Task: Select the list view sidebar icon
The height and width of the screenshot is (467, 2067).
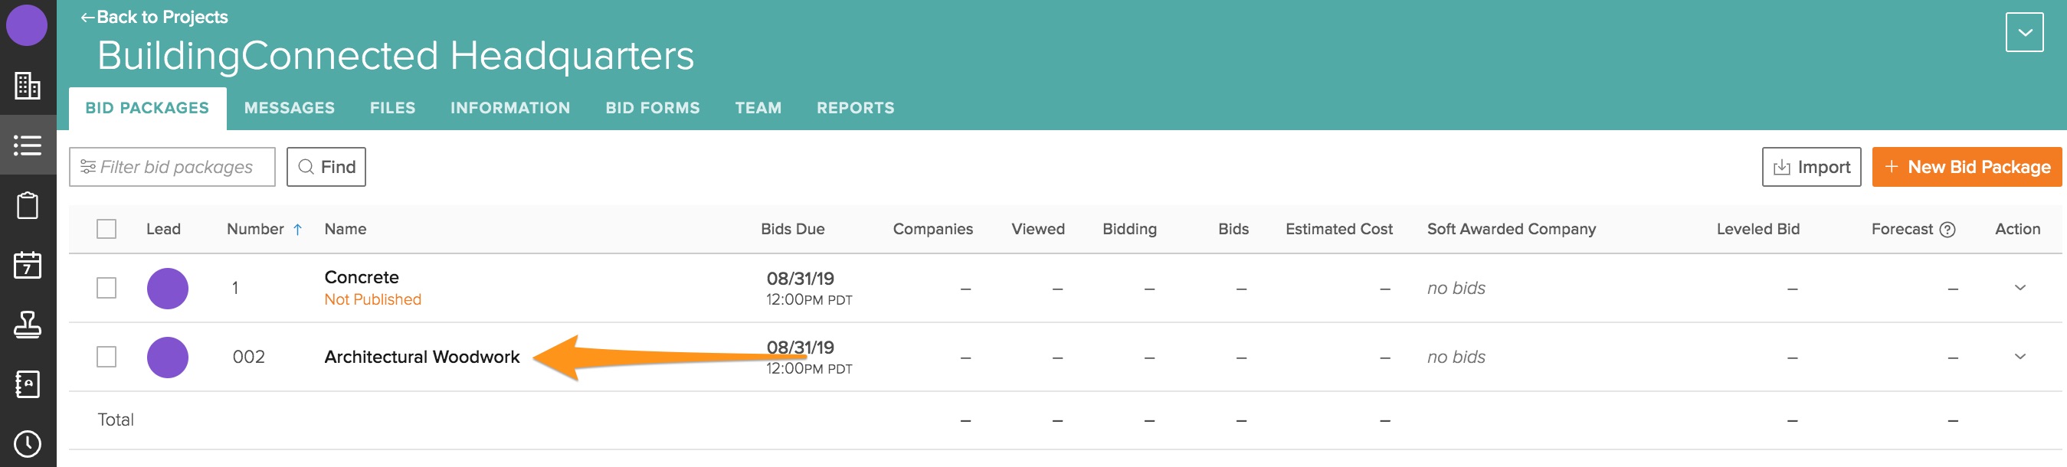Action: (28, 145)
